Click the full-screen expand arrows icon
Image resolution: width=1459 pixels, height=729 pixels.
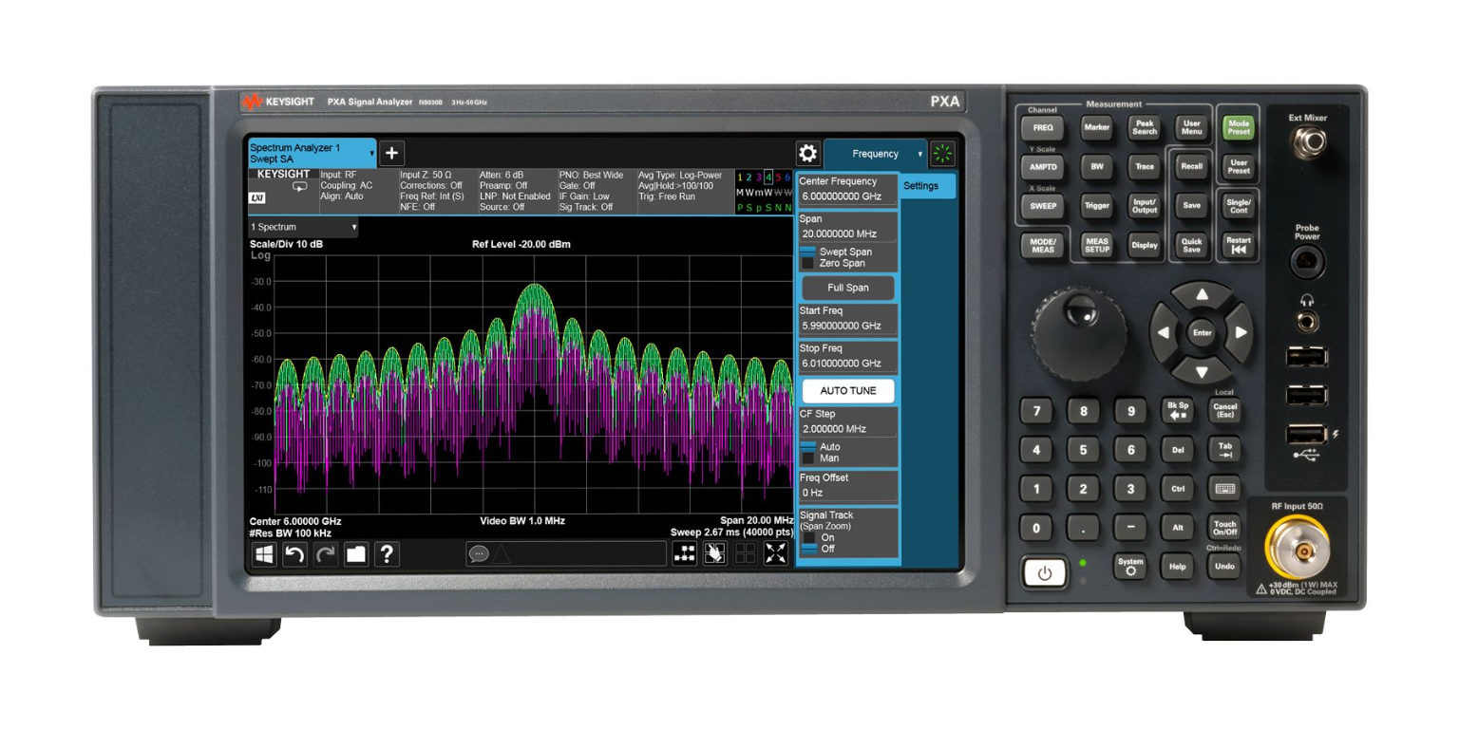tap(776, 554)
